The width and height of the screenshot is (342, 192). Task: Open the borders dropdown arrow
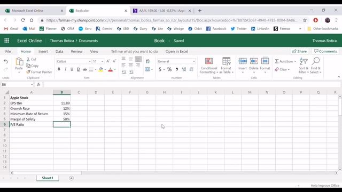point(96,69)
